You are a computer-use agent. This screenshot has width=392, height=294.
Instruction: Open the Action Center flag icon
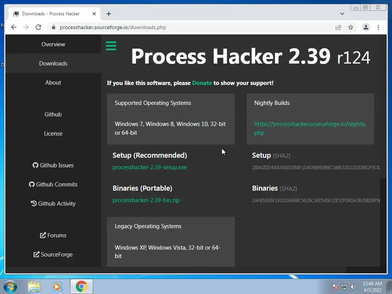tap(335, 287)
